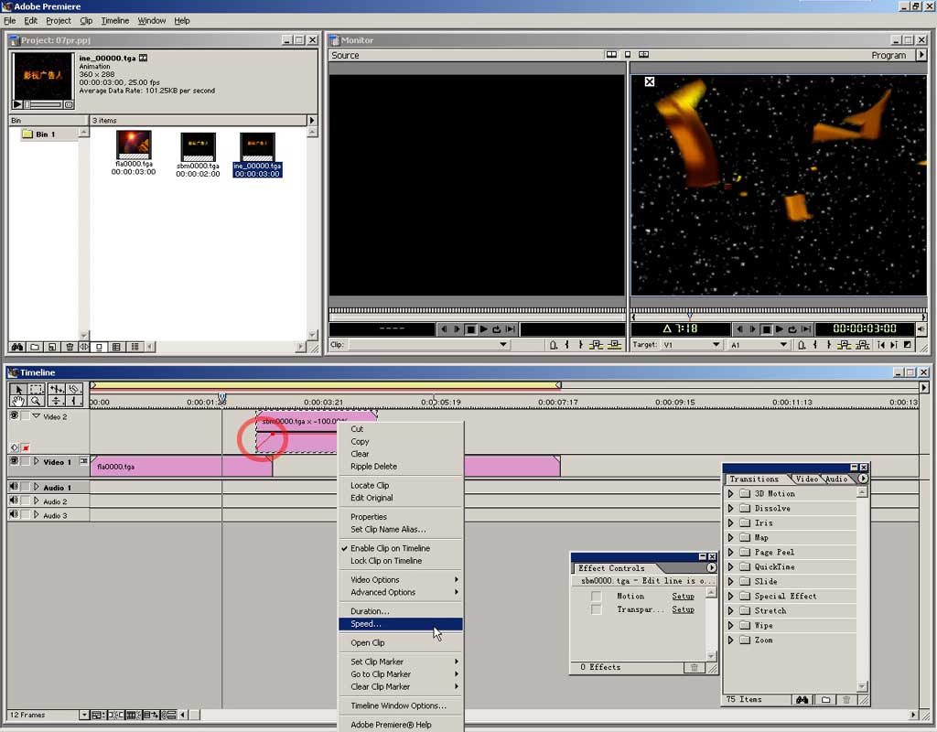Viewport: 937px width, 732px height.
Task: Select the arrow Selection tool in Timeline
Action: point(17,389)
